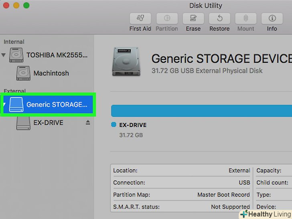The height and width of the screenshot is (219, 292).
Task: Select the EX-DRIVE volume in sidebar
Action: click(48, 123)
